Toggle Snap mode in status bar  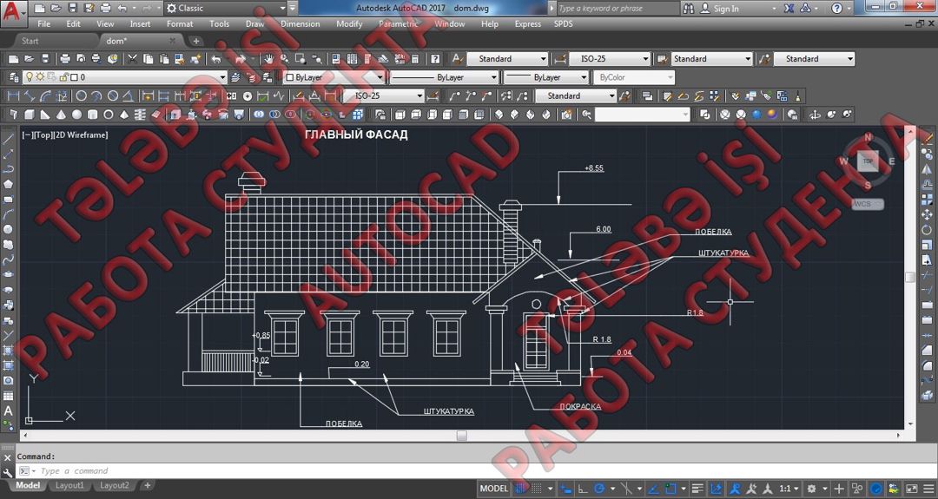tap(538, 489)
